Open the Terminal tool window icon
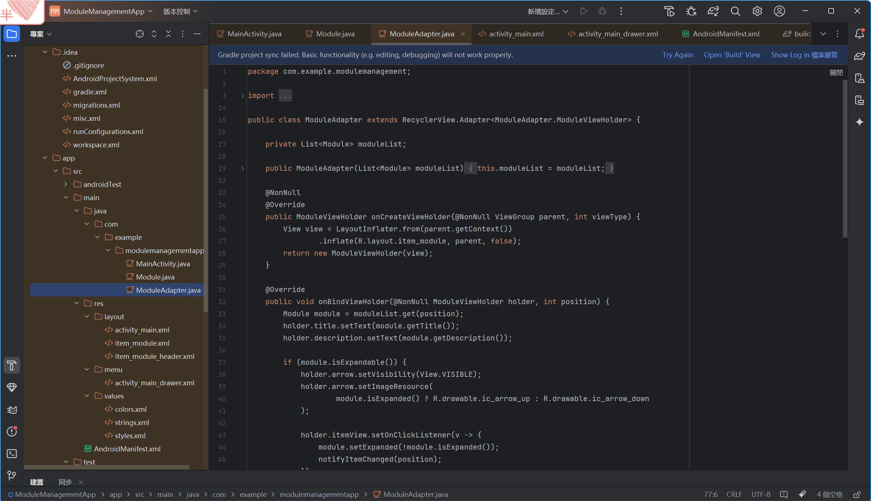 point(12,454)
